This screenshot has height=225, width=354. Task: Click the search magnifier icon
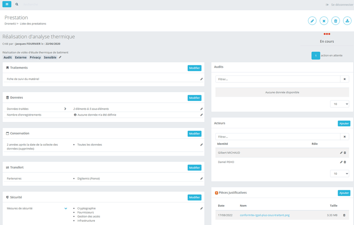17,4
